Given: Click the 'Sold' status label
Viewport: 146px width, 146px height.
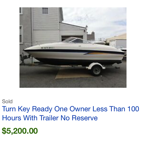Looking at the screenshot, I should 7,101.
